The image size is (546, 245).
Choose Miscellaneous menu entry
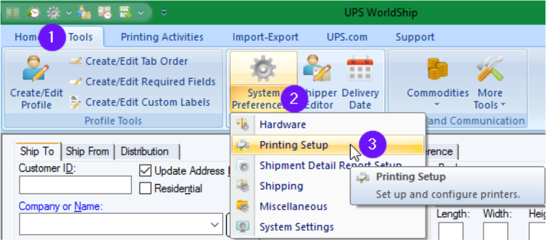click(x=293, y=207)
